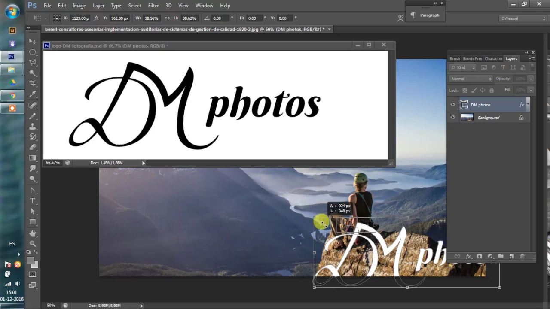The width and height of the screenshot is (550, 309).
Task: Select the Move tool
Action: pos(33,41)
